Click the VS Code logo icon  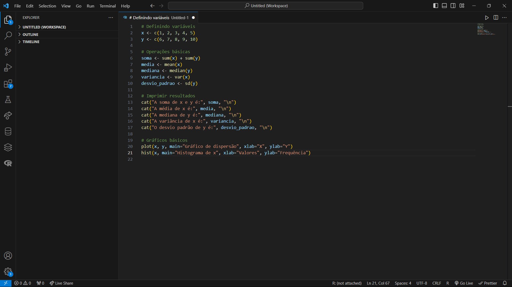point(6,6)
